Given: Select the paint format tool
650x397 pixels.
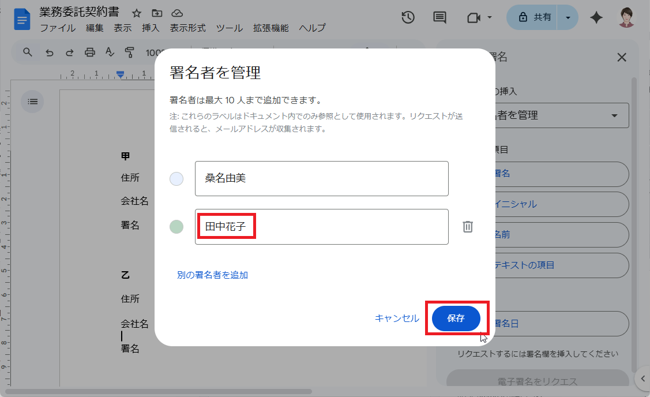Looking at the screenshot, I should click(x=130, y=53).
